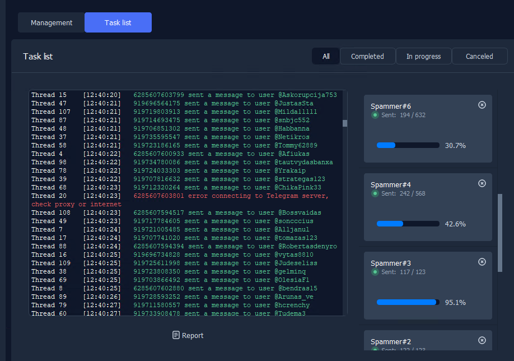514x361 pixels.
Task: Select the Thread 37 log line to @Netikros
Action: coord(170,137)
